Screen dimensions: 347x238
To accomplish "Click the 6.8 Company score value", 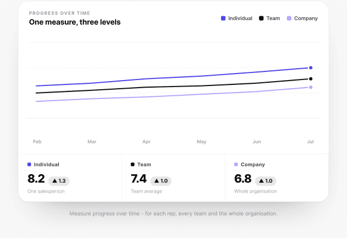I will point(243,178).
